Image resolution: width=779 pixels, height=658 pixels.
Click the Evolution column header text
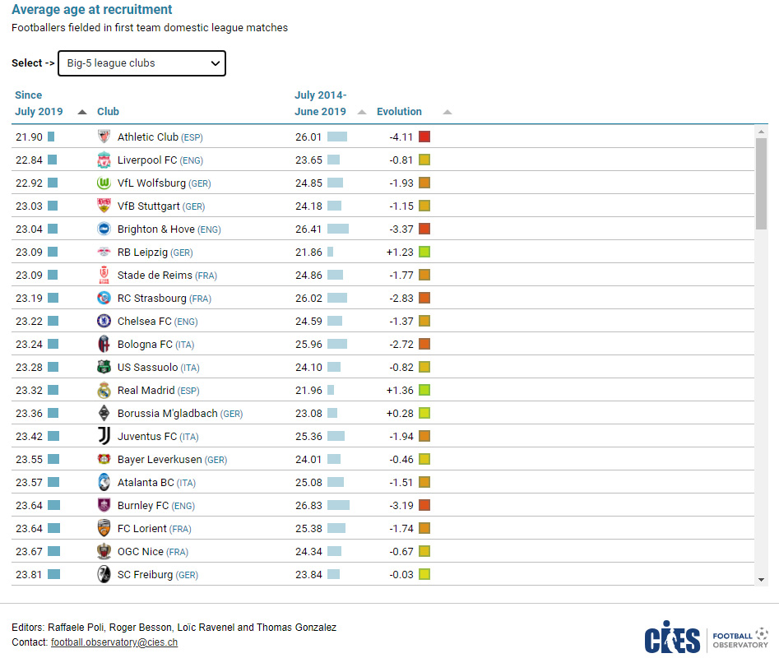(x=399, y=112)
